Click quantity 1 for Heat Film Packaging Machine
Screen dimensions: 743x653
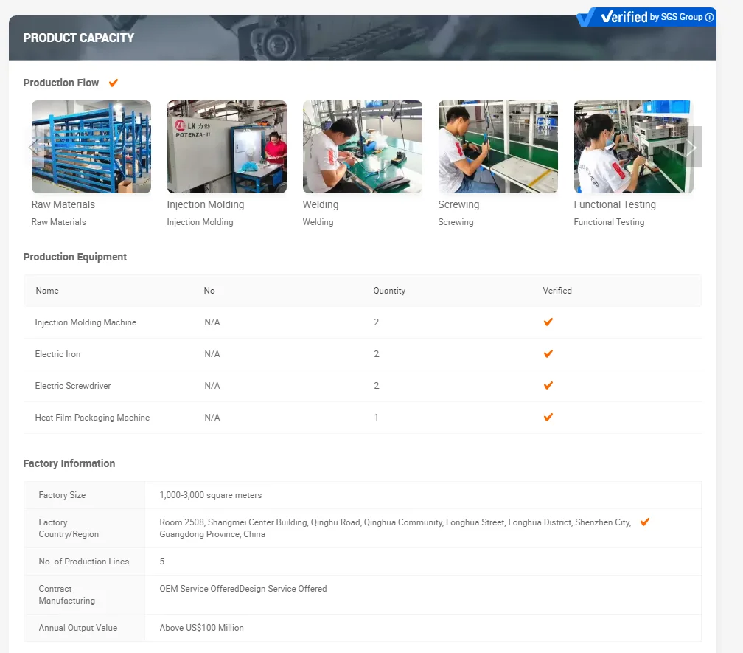tap(376, 418)
